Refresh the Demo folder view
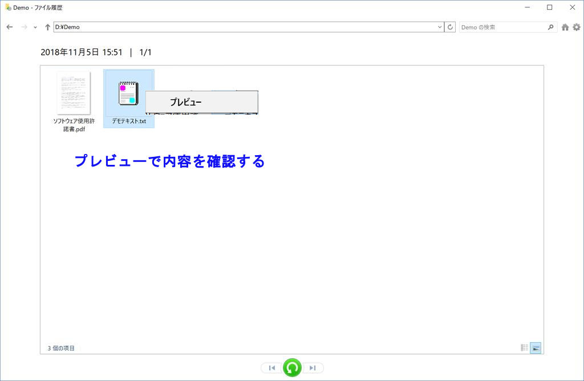Image resolution: width=584 pixels, height=381 pixels. pyautogui.click(x=451, y=27)
